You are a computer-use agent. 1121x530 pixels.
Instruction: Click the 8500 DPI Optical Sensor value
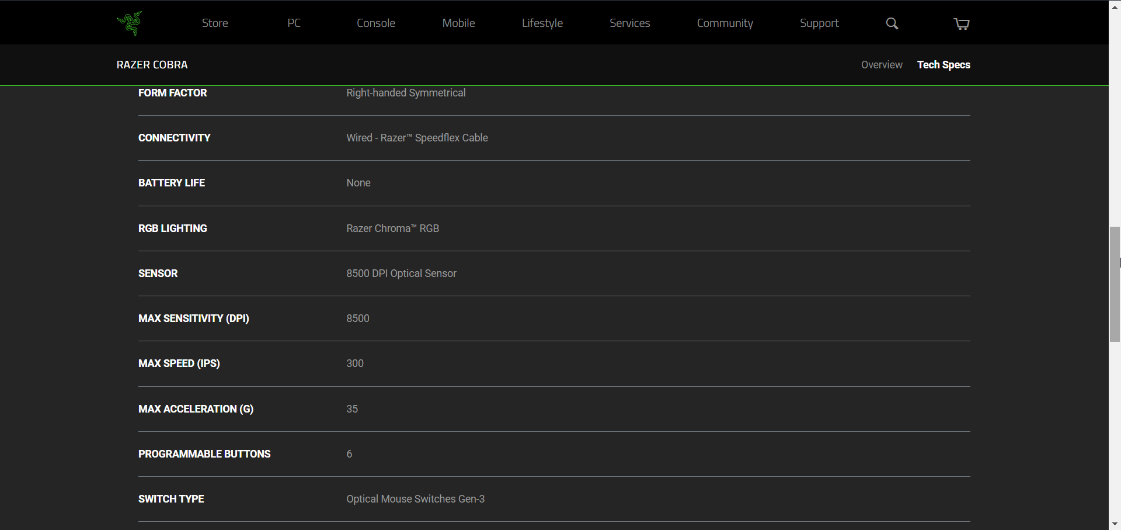pyautogui.click(x=401, y=273)
